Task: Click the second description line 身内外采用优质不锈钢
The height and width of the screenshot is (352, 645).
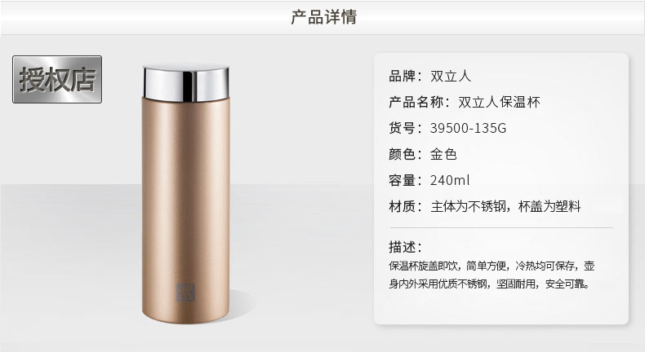Action: (489, 284)
